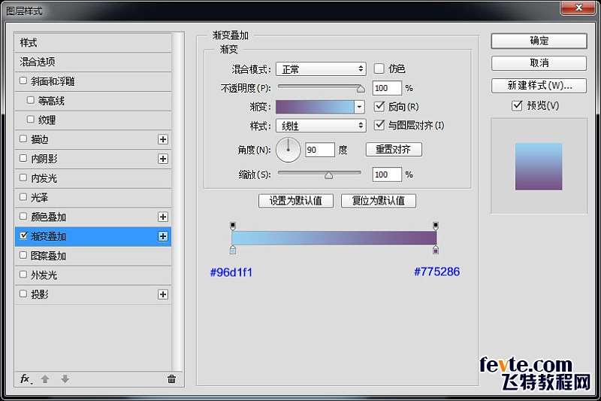Click the 缩放 slider handle
This screenshot has height=401, width=601.
(328, 175)
